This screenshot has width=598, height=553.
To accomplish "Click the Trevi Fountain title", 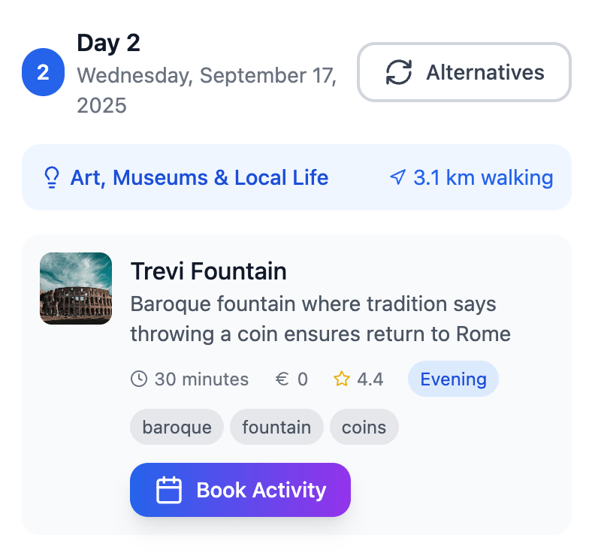I will click(209, 270).
